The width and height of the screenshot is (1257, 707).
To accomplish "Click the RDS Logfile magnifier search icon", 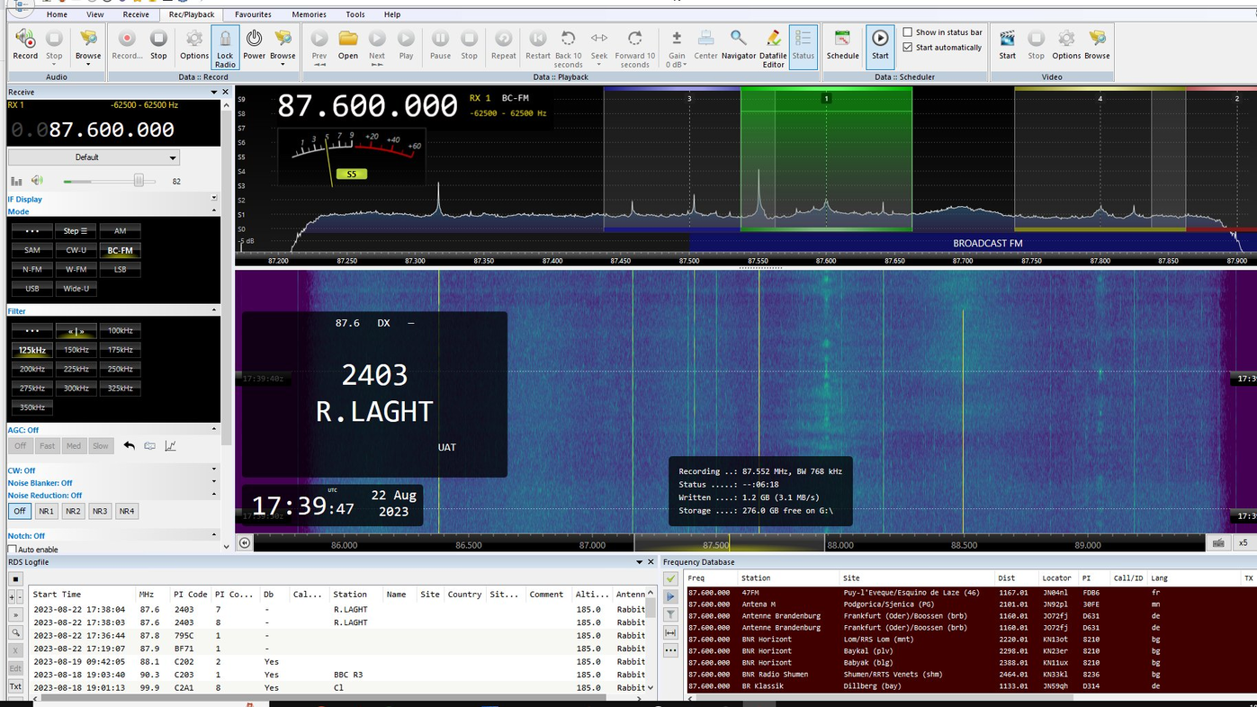I will pos(15,632).
